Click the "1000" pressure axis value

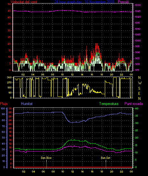(x=138, y=41)
